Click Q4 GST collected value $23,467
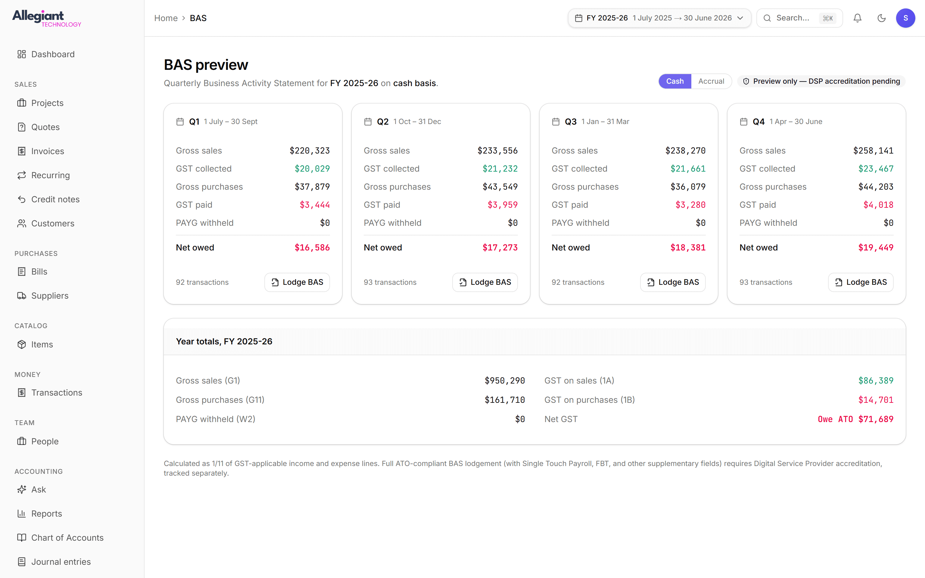Viewport: 925px width, 578px height. pos(876,169)
